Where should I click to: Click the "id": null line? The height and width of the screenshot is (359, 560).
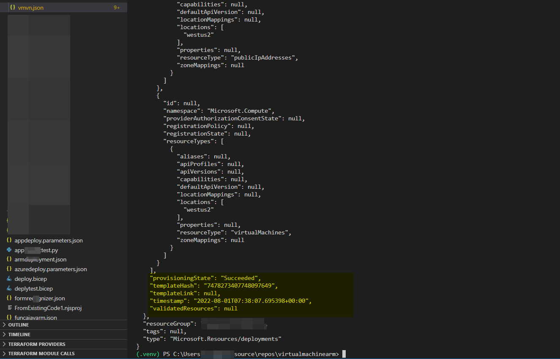(x=182, y=103)
